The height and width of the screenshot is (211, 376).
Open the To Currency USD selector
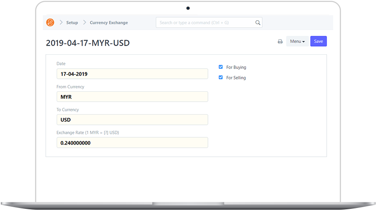point(132,120)
